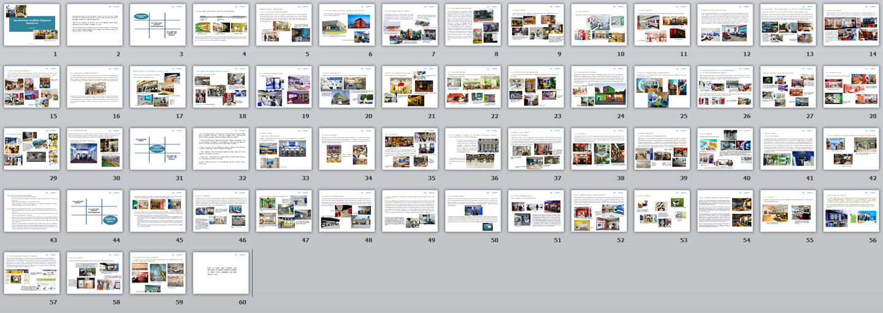The image size is (883, 313).
Task: Select slide 24 thumbnail
Action: [x=599, y=87]
